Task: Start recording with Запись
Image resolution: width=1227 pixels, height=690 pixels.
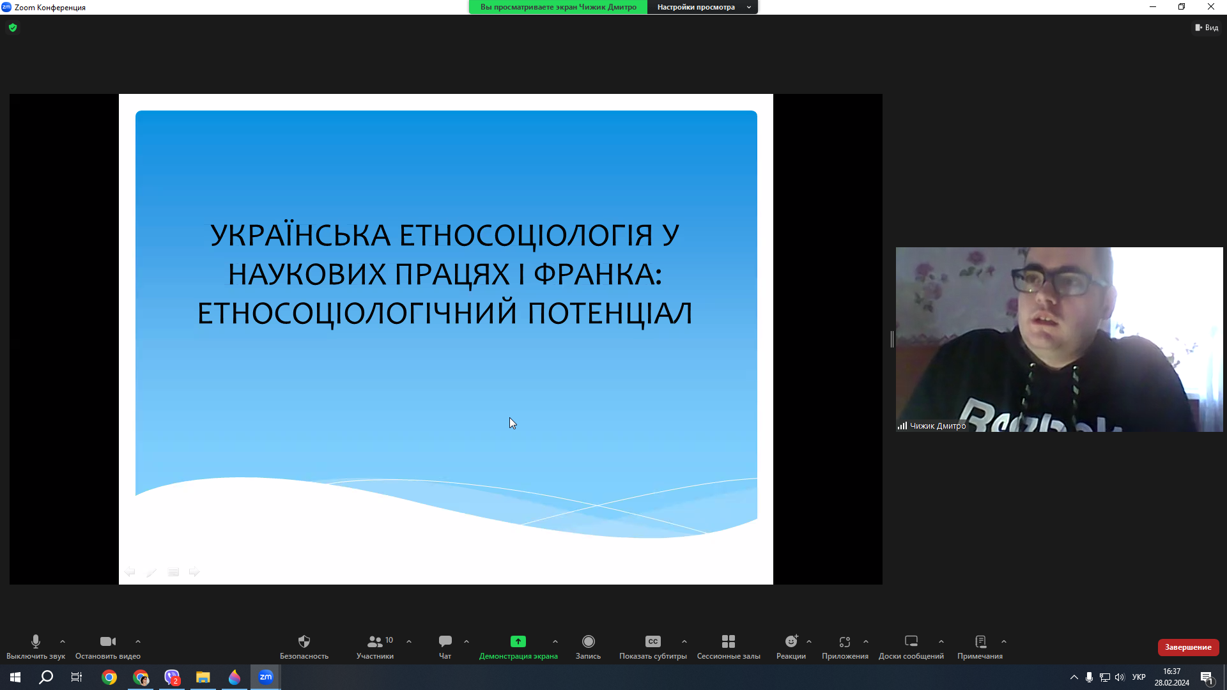Action: [x=588, y=647]
